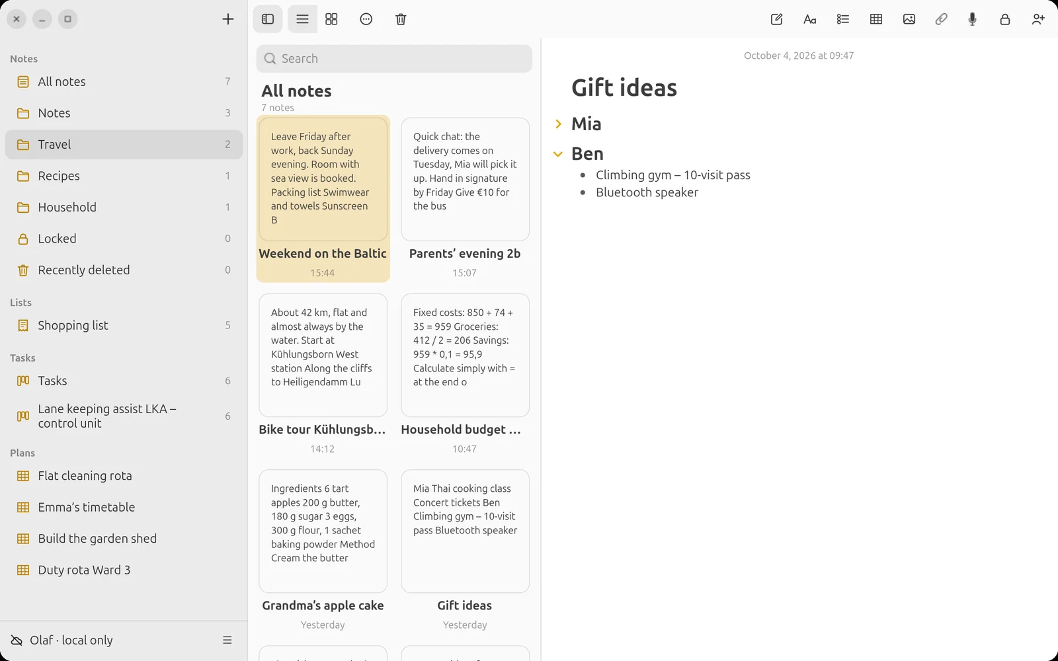Lock the note with padlock icon
The image size is (1058, 661).
[x=1005, y=19]
